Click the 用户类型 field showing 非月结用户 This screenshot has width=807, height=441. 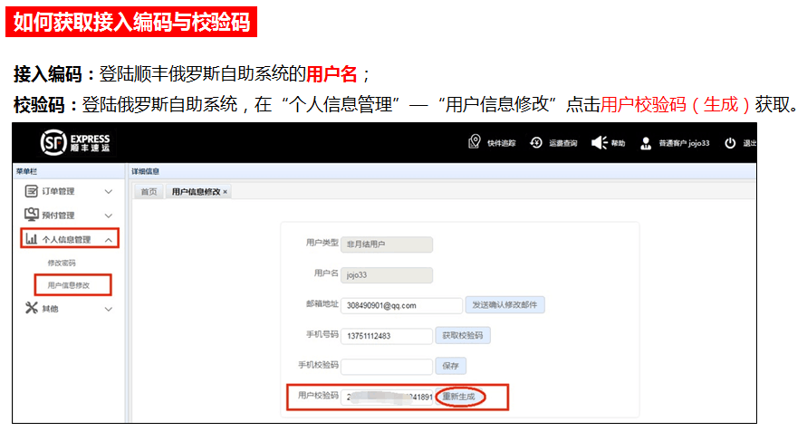click(387, 244)
